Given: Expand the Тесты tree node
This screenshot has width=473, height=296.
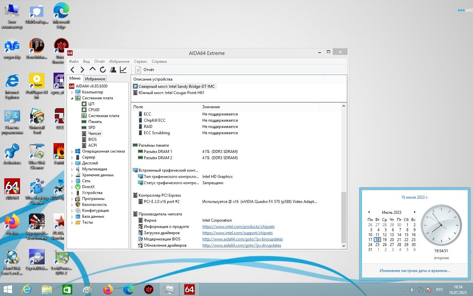Looking at the screenshot, I should [72, 223].
